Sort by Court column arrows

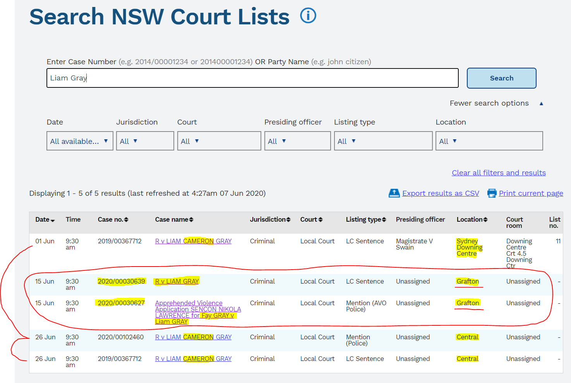pyautogui.click(x=320, y=220)
